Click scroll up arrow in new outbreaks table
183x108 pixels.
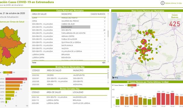pos(108,70)
